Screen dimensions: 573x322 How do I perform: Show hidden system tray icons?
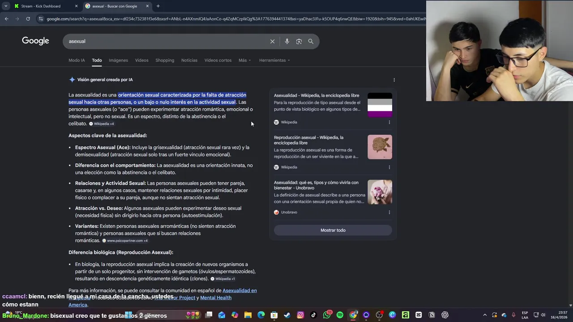click(485, 315)
